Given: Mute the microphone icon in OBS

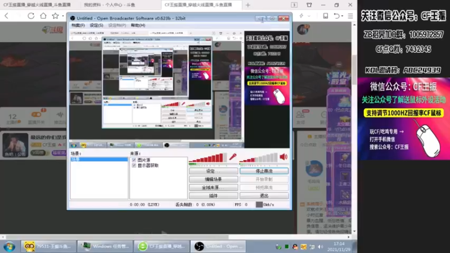Looking at the screenshot, I should tap(233, 157).
